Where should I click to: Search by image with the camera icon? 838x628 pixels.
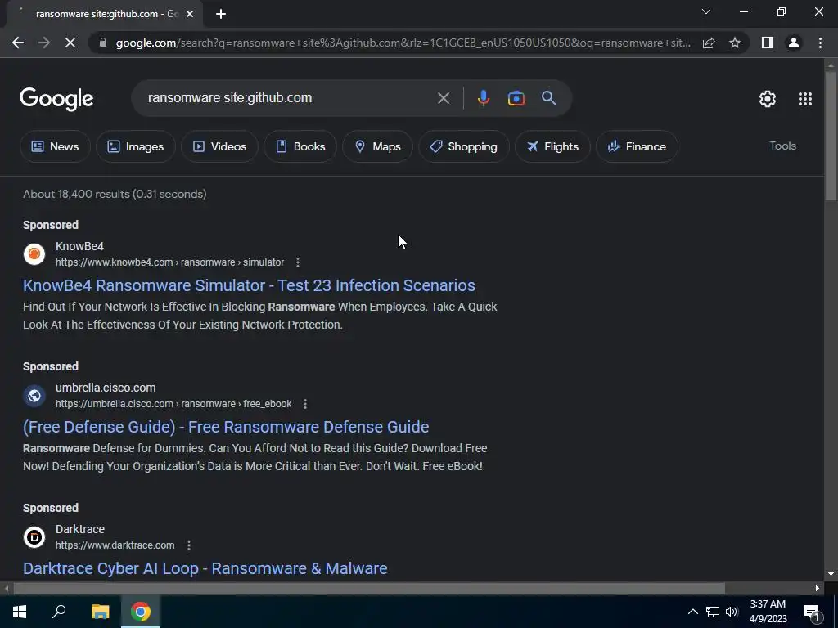coord(516,98)
